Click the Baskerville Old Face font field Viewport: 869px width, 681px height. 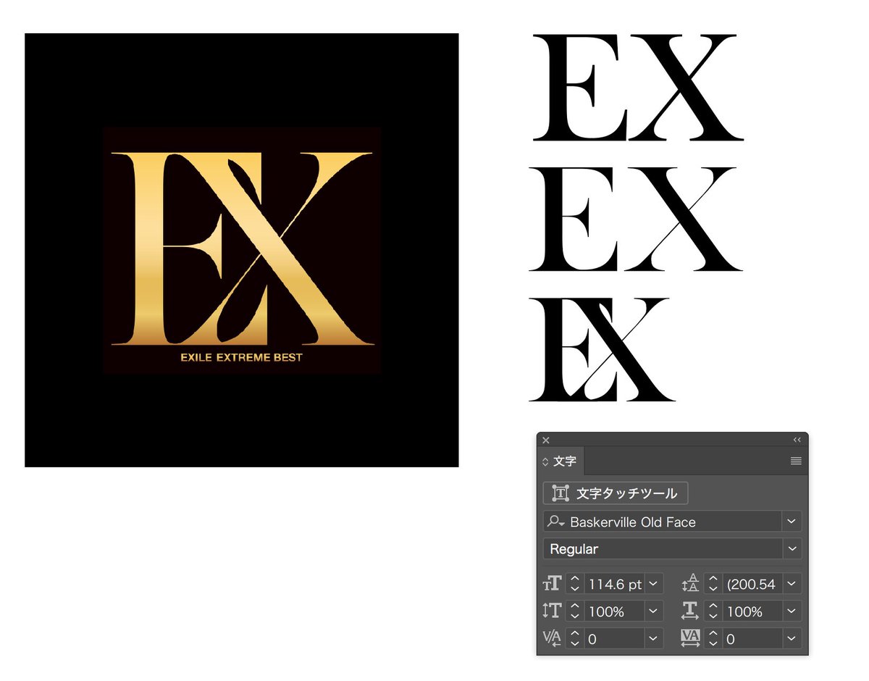click(663, 522)
